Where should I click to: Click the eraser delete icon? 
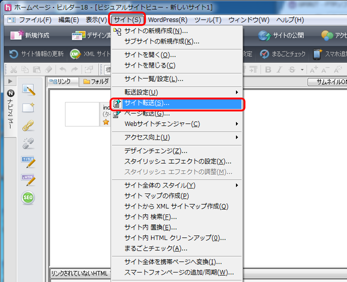point(48,69)
